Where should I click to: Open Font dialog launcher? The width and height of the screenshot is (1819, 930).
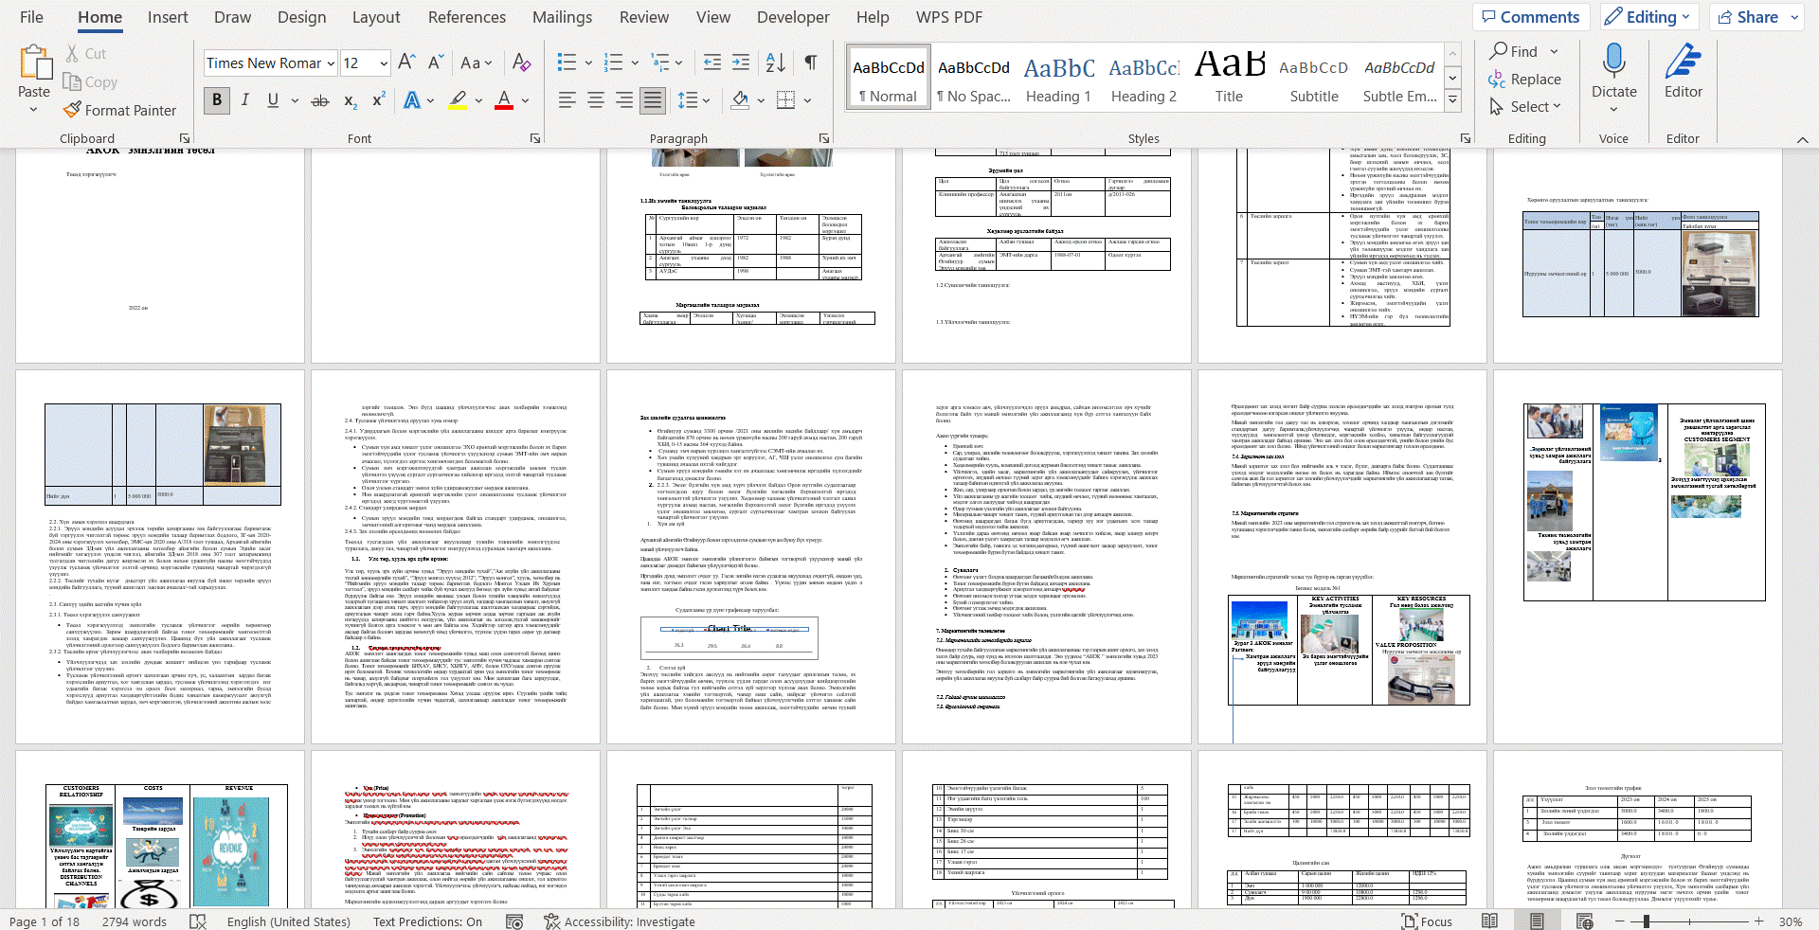(535, 138)
